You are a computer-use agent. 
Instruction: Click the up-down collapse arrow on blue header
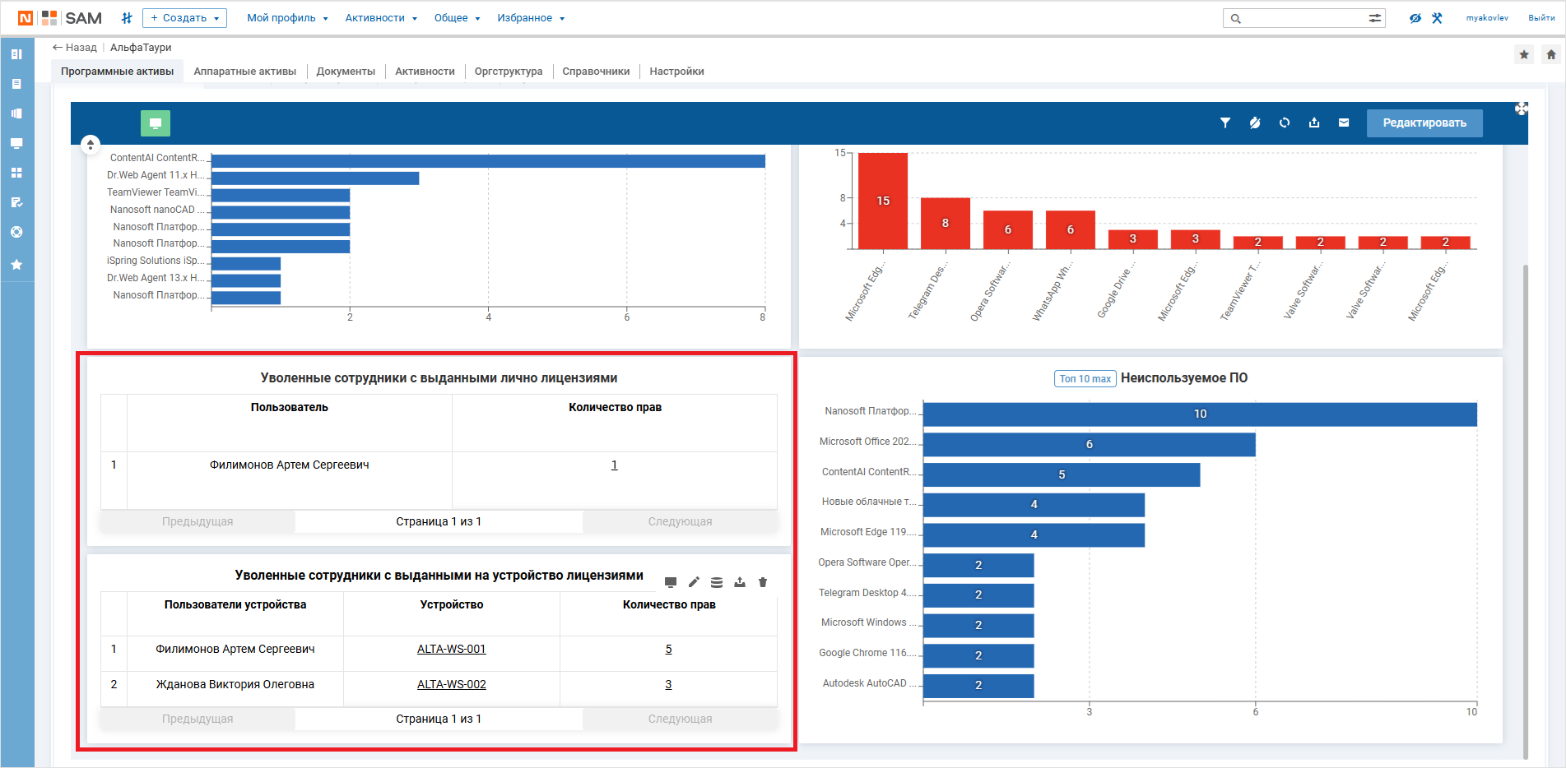click(91, 145)
